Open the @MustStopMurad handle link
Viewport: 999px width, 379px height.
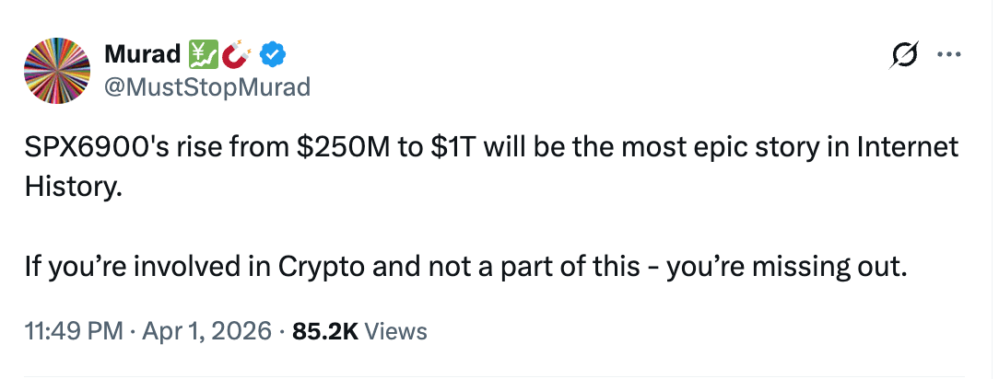coord(207,86)
